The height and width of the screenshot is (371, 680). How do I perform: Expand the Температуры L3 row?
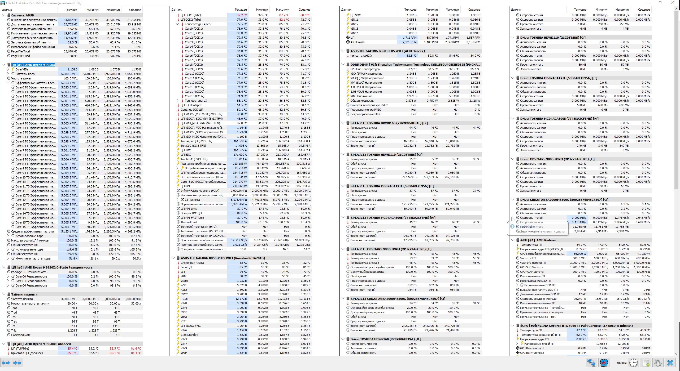point(177,101)
